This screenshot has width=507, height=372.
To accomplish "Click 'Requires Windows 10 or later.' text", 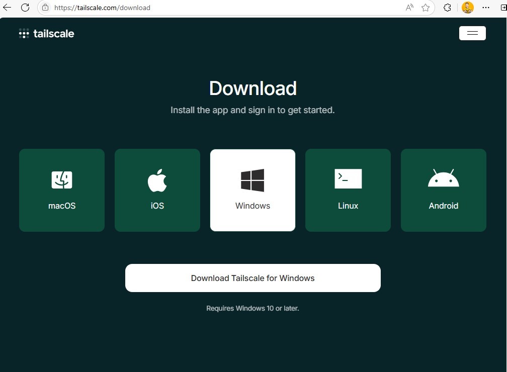I will pos(252,308).
